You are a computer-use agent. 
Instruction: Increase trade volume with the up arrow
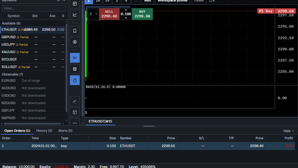126,10
